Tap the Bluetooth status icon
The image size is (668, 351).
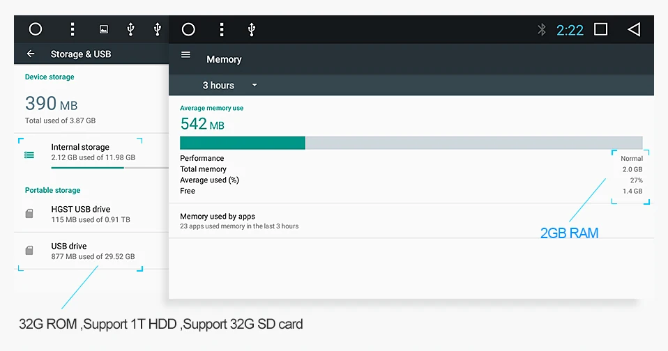pyautogui.click(x=542, y=29)
